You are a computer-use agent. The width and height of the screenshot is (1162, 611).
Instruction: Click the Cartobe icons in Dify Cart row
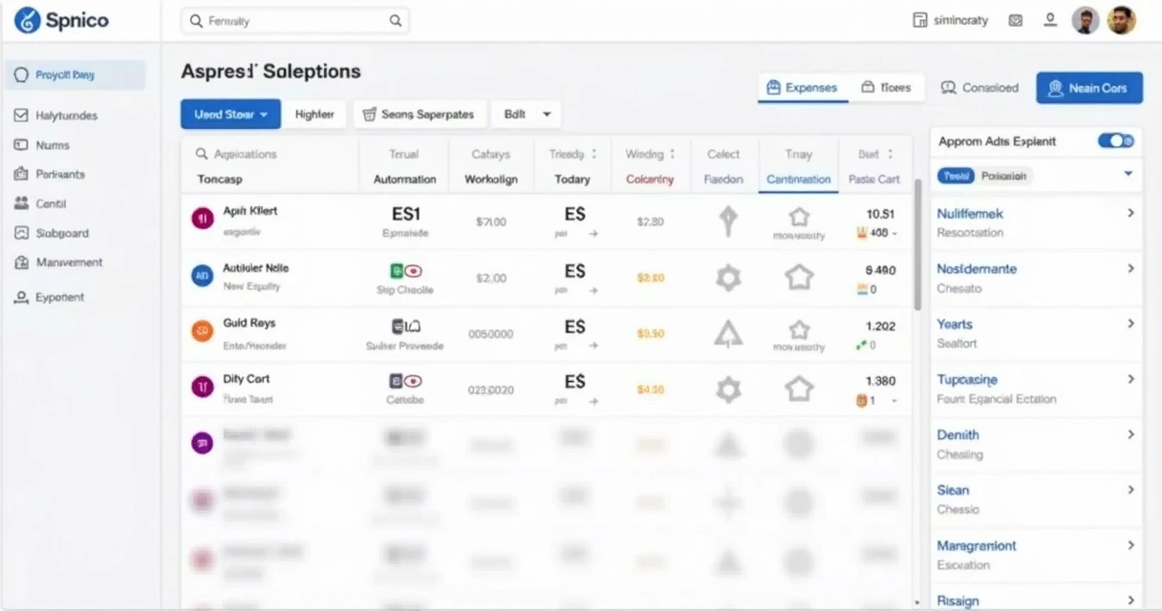point(405,382)
